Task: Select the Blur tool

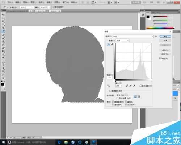Action: (x=3, y=55)
